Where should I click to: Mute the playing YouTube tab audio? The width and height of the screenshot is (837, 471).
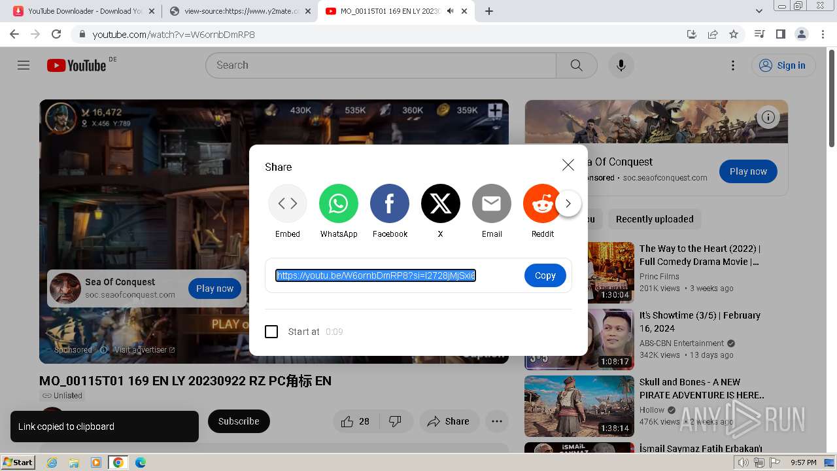click(x=450, y=11)
